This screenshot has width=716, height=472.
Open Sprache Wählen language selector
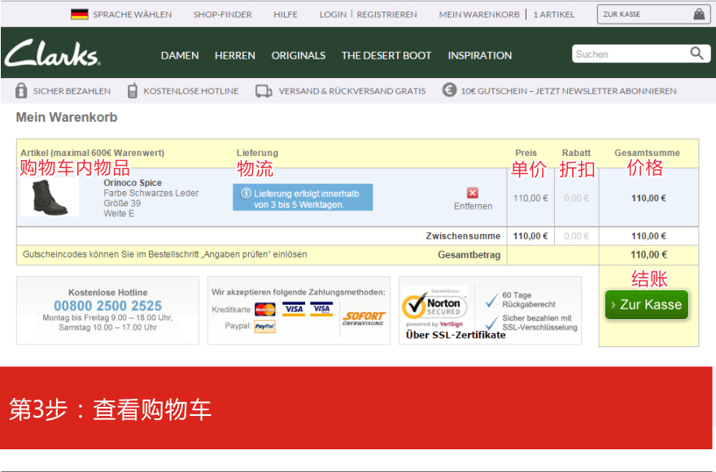tap(133, 15)
